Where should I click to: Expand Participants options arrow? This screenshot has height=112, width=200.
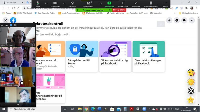(x=100, y=4)
